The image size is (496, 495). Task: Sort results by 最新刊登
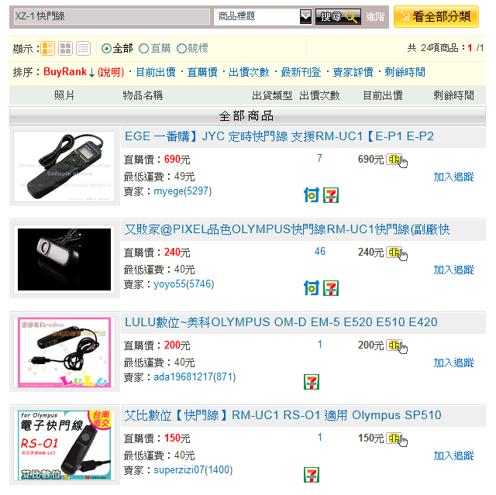[301, 72]
